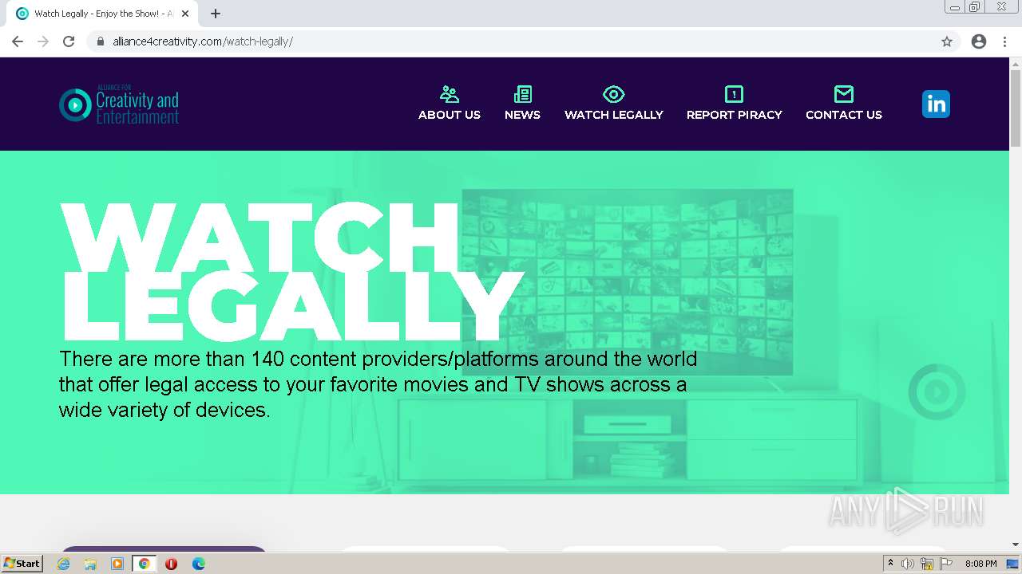Click NEWS menu label
The height and width of the screenshot is (574, 1022).
[523, 115]
